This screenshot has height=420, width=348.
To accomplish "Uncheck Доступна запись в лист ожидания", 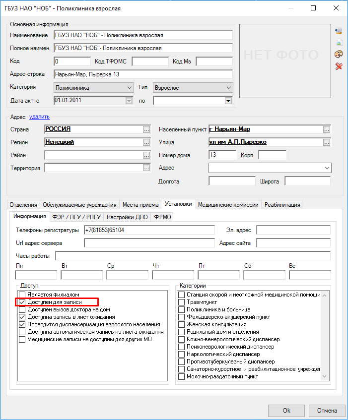I will (22, 317).
